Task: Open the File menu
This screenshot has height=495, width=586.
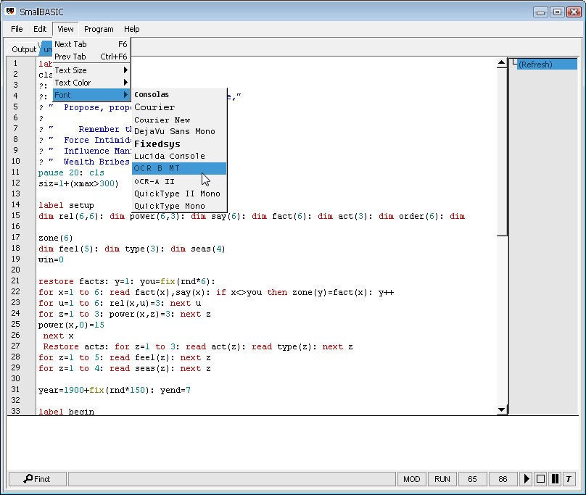Action: pos(17,29)
